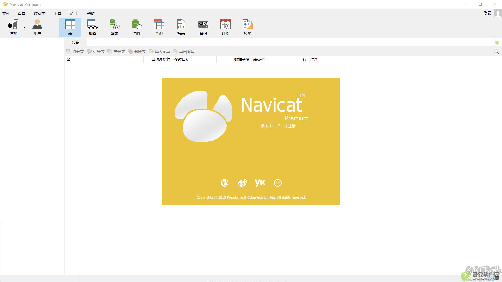Viewport: 502px width, 282px height.
Task: Sort by the 数据长度 column header
Action: pyautogui.click(x=234, y=60)
